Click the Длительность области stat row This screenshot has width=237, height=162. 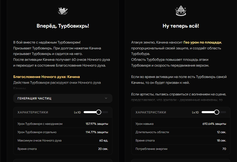[x=181, y=132]
